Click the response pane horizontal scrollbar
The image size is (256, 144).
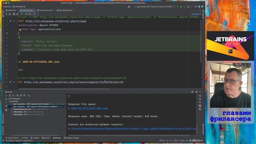(x=129, y=135)
